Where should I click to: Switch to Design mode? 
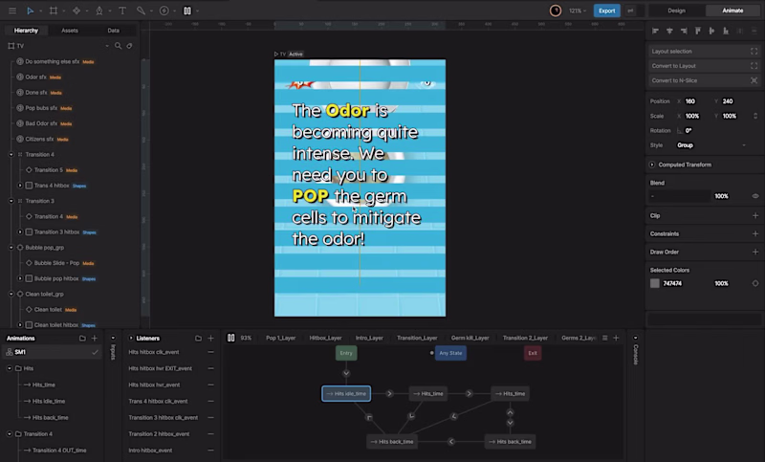pyautogui.click(x=676, y=11)
